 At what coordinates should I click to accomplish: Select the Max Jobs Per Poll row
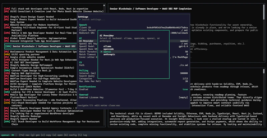coord(133,81)
